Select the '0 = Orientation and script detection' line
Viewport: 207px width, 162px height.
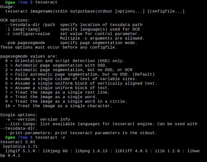(x=65, y=61)
